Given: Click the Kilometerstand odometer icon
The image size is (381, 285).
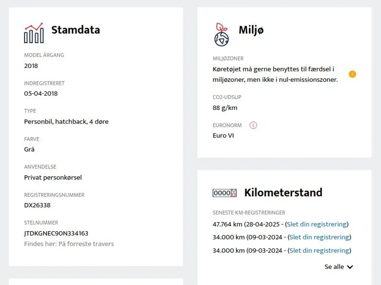Looking at the screenshot, I should coord(224,193).
